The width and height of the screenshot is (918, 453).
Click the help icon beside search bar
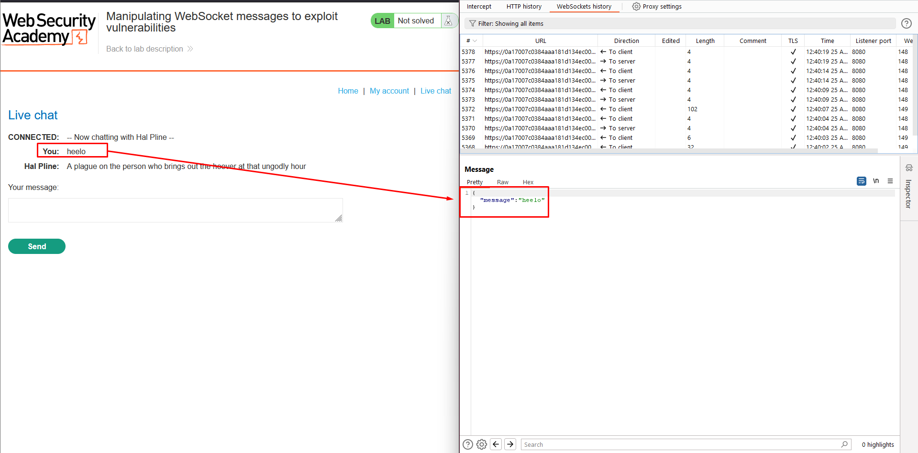pos(468,444)
